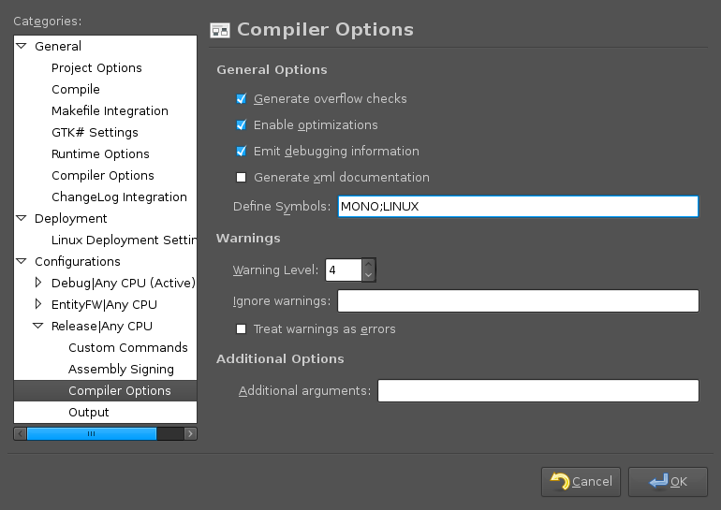Open Custom Commands under Release
The height and width of the screenshot is (510, 721).
pos(105,347)
